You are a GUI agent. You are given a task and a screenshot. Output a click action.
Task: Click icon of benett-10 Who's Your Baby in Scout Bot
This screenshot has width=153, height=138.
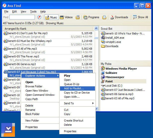pyautogui.click(x=103, y=33)
